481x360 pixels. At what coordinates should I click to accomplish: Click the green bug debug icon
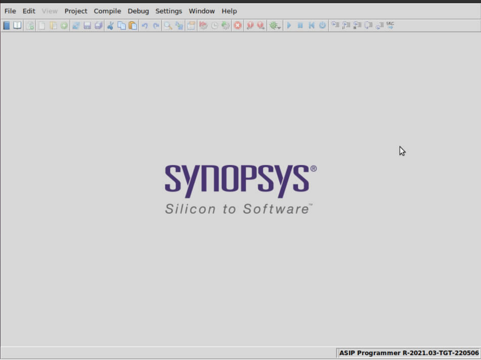[x=274, y=25]
